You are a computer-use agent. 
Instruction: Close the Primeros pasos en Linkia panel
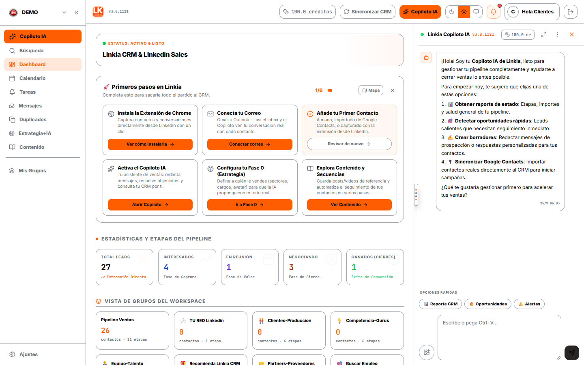pyautogui.click(x=393, y=90)
